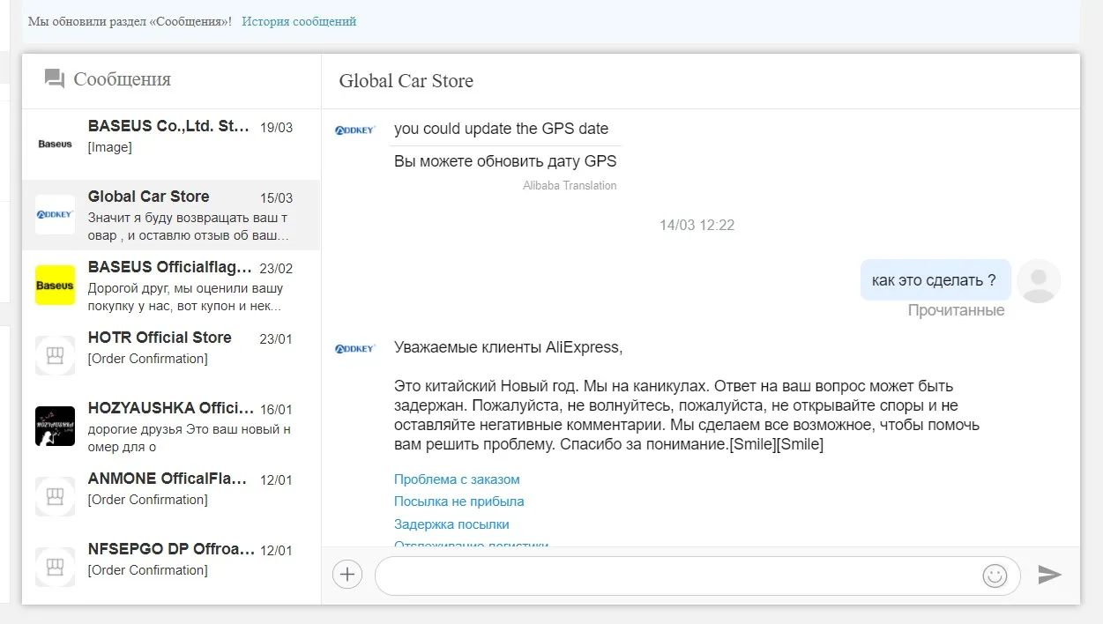1103x624 pixels.
Task: Open the emoji smiley picker
Action: coord(995,576)
